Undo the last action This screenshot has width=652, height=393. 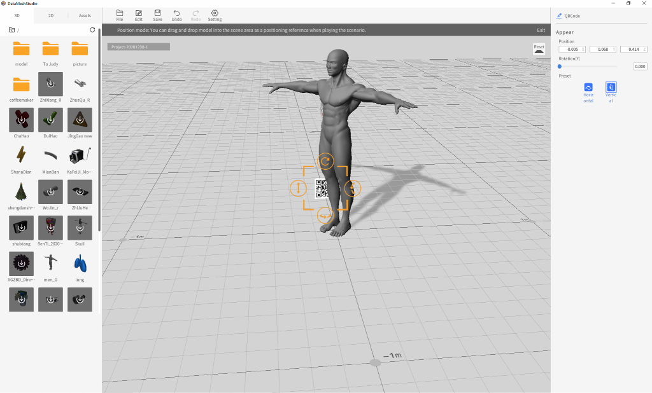[x=177, y=15]
